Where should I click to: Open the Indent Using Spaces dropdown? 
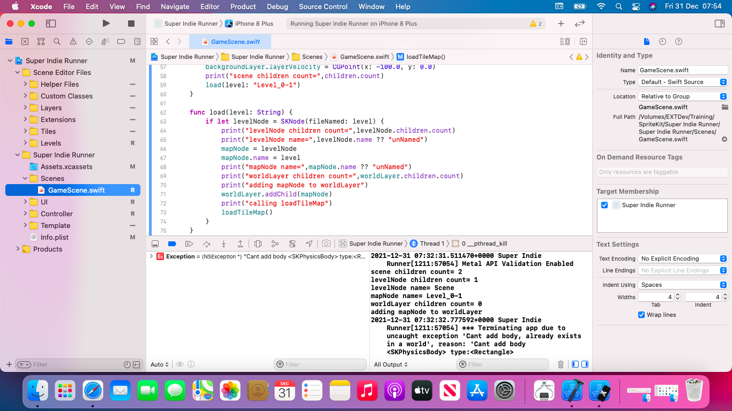[683, 285]
